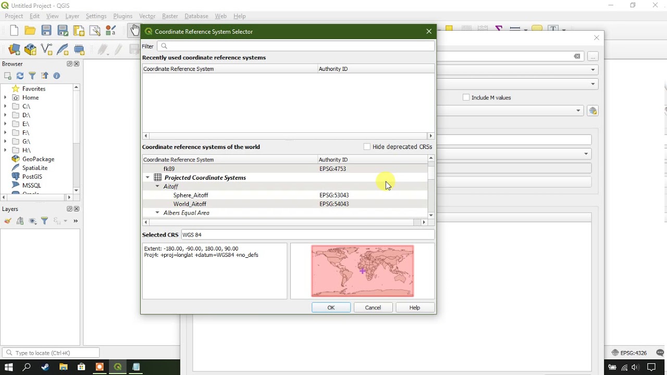Open the Style Manager icon

[111, 31]
